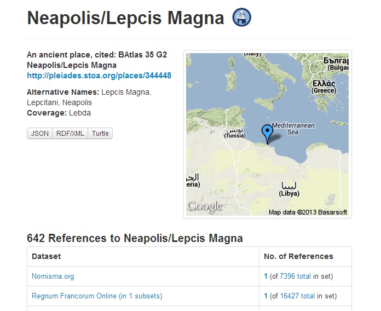Click the blue temple icon beside the title
381x311 pixels.
pos(242,18)
